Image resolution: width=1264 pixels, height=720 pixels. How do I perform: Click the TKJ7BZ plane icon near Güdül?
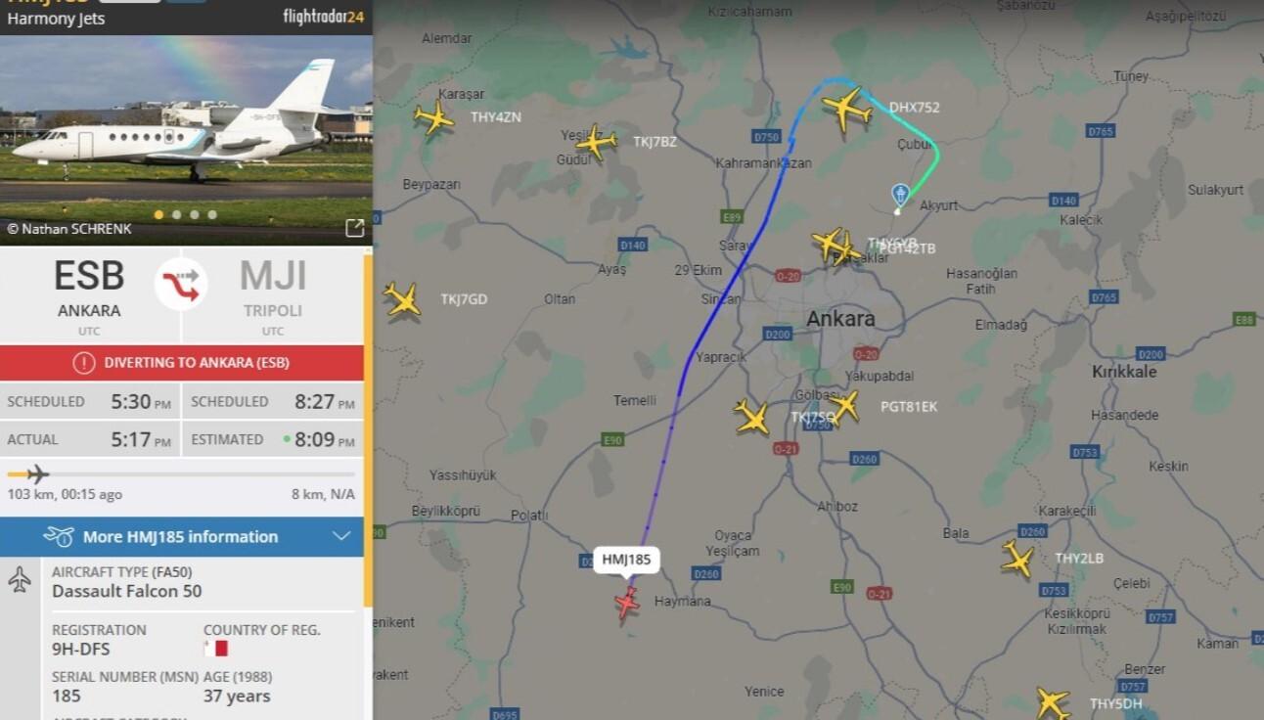point(596,143)
